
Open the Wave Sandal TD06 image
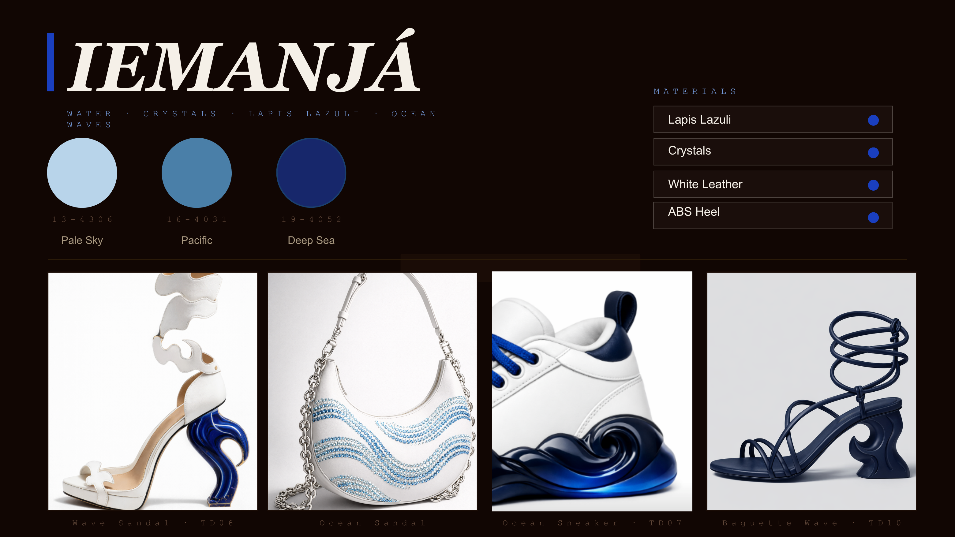click(x=153, y=391)
